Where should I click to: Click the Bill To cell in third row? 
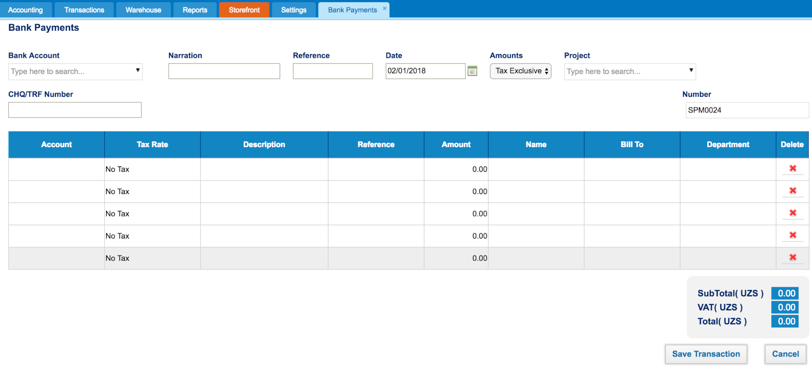(x=632, y=214)
